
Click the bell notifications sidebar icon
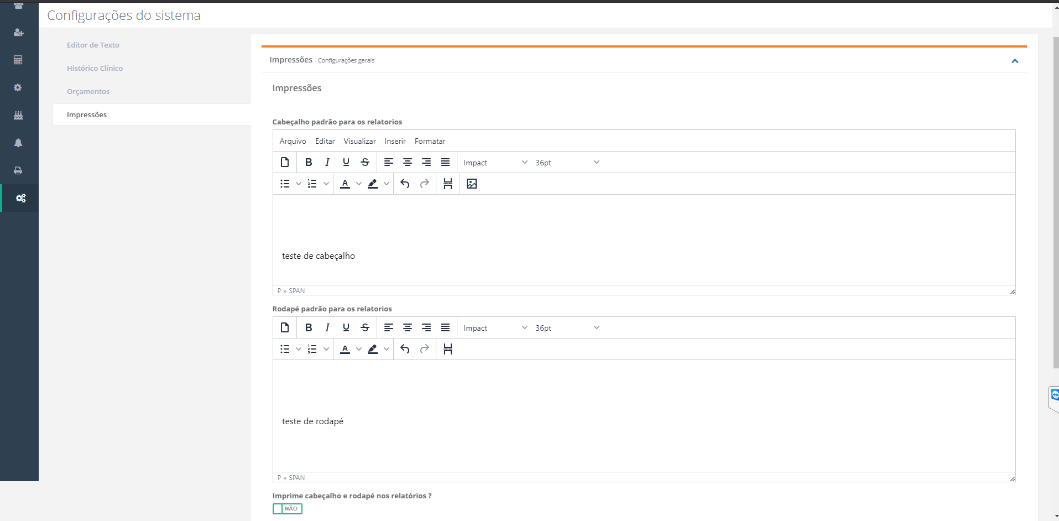coord(18,143)
